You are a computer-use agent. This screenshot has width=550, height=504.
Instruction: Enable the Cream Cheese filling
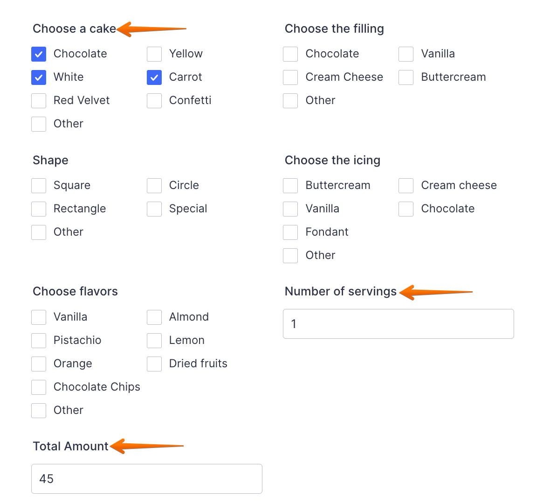(290, 77)
